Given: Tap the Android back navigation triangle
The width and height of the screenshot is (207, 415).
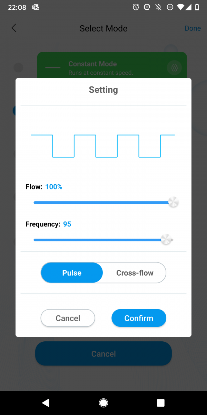Looking at the screenshot, I should click(46, 403).
